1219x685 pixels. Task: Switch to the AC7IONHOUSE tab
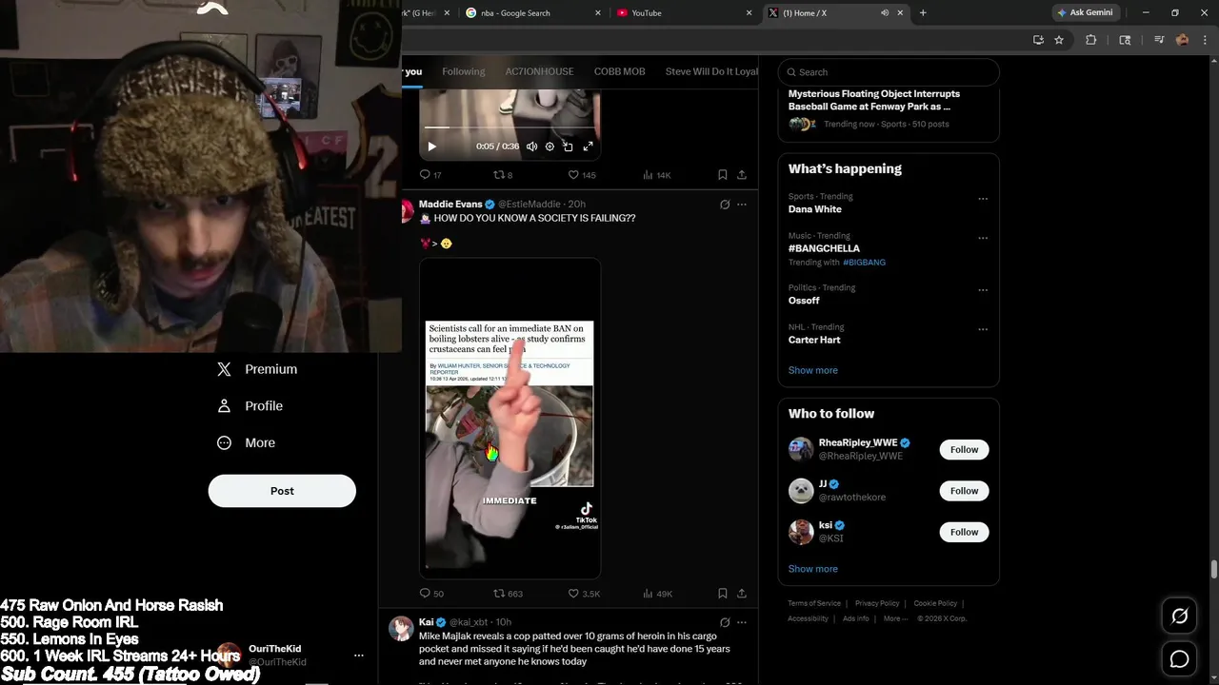pos(539,71)
